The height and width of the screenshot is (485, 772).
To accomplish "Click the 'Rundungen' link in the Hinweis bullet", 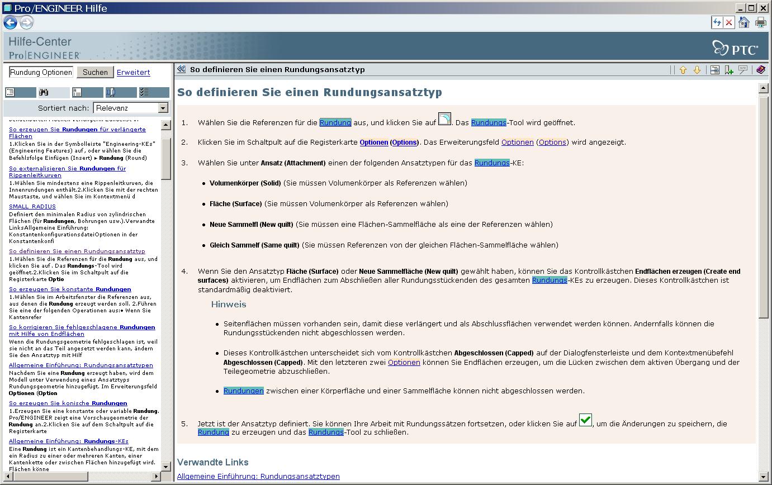I will point(244,391).
